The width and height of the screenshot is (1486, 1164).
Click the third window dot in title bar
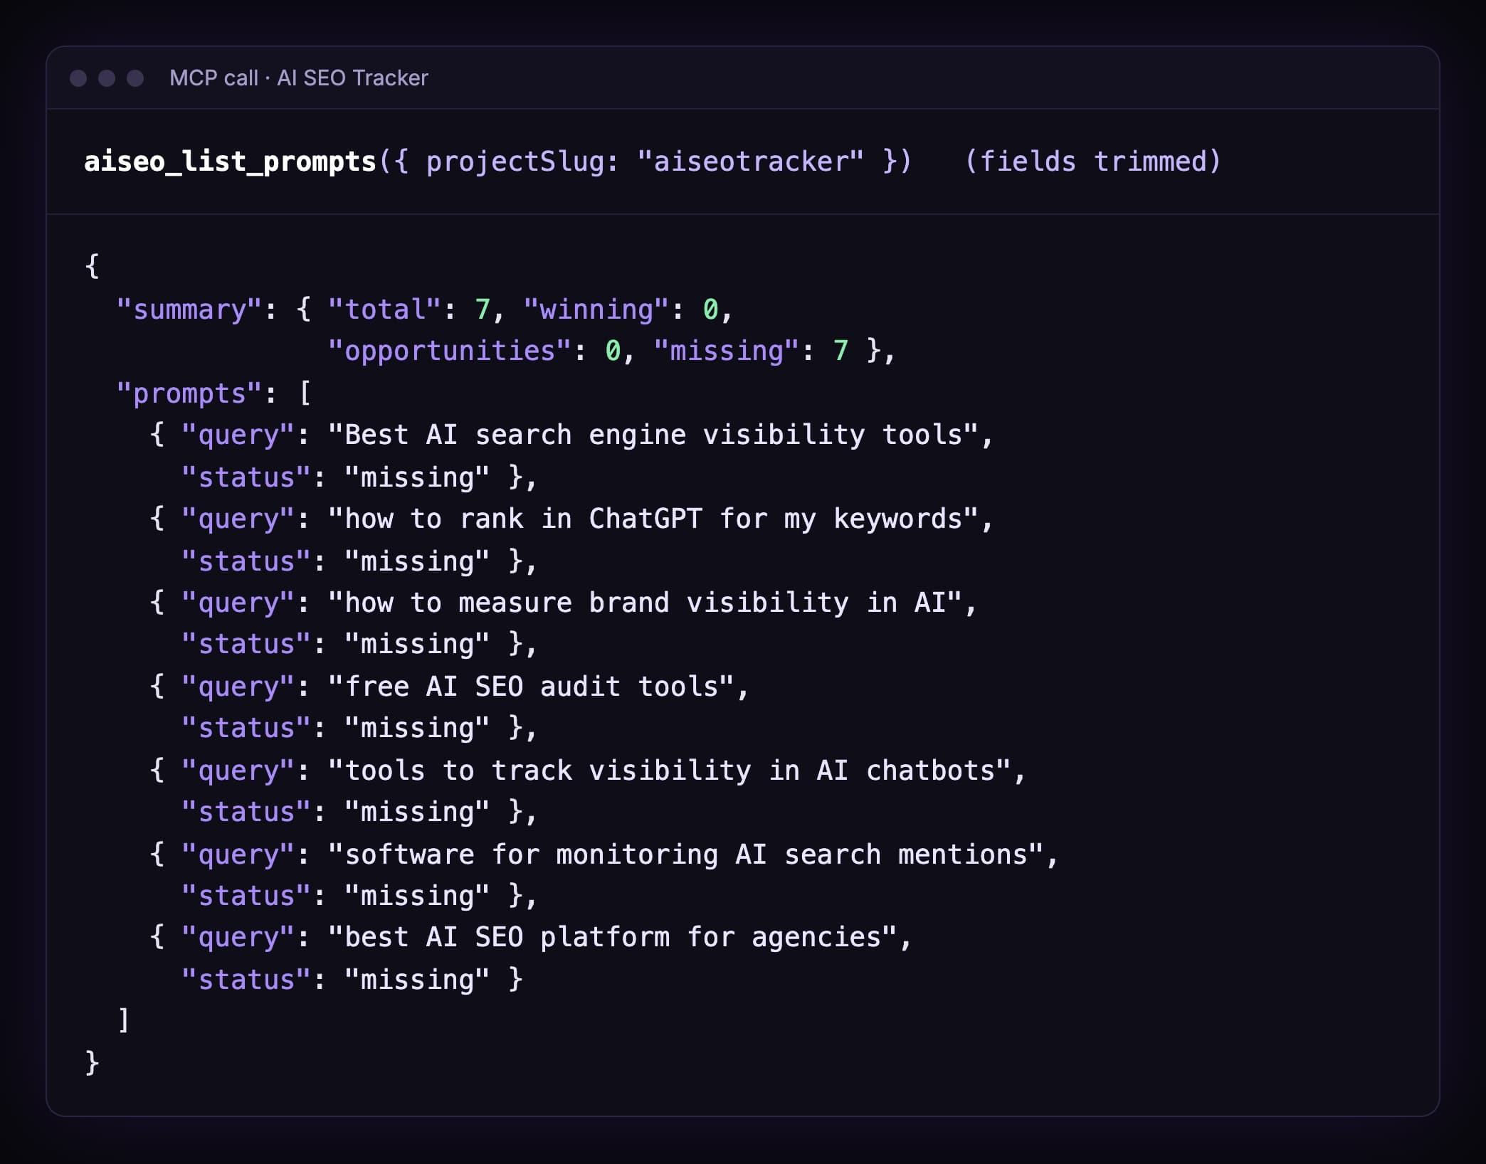coord(135,78)
